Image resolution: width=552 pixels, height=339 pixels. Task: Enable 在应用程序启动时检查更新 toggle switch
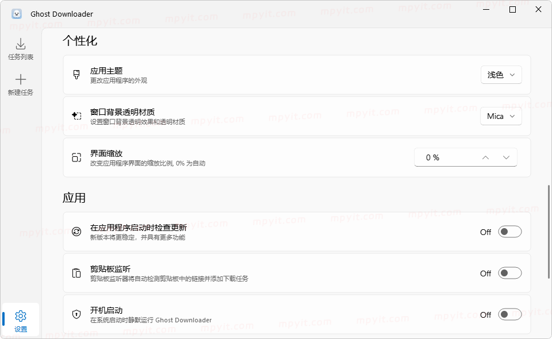point(510,232)
